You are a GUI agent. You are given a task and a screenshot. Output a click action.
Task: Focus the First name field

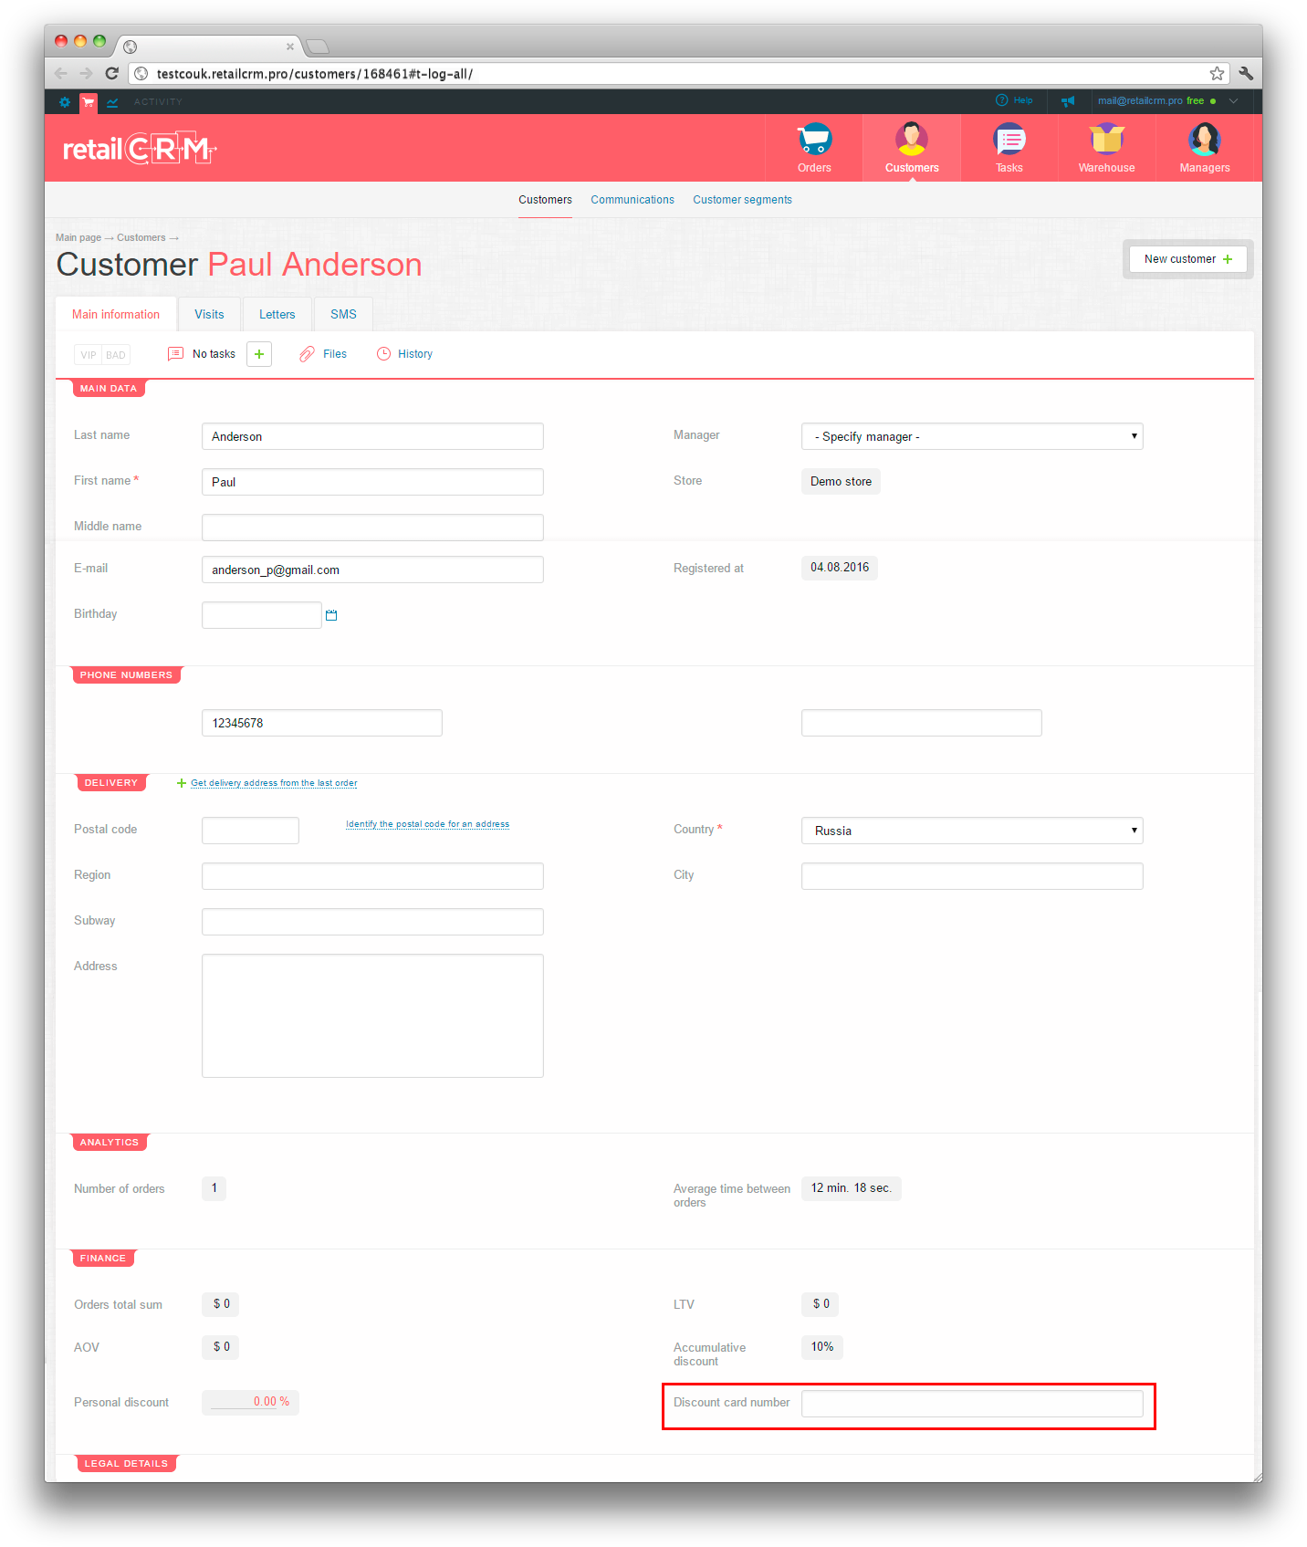(x=372, y=482)
